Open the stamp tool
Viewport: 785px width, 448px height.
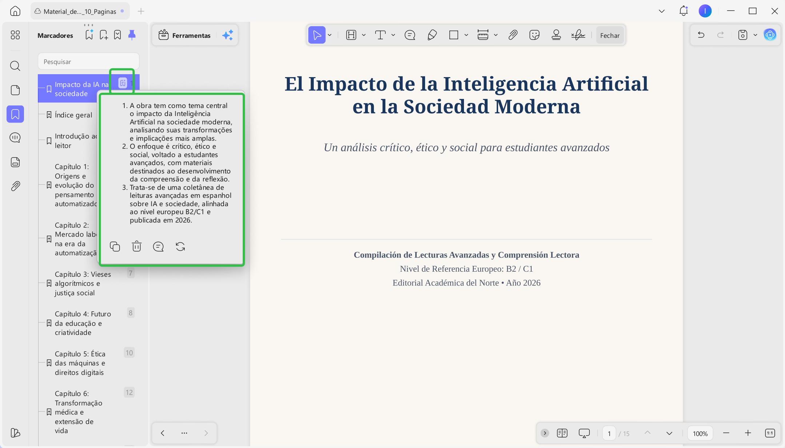tap(556, 35)
